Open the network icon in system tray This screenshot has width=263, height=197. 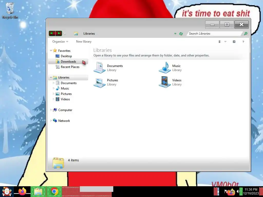[232, 191]
